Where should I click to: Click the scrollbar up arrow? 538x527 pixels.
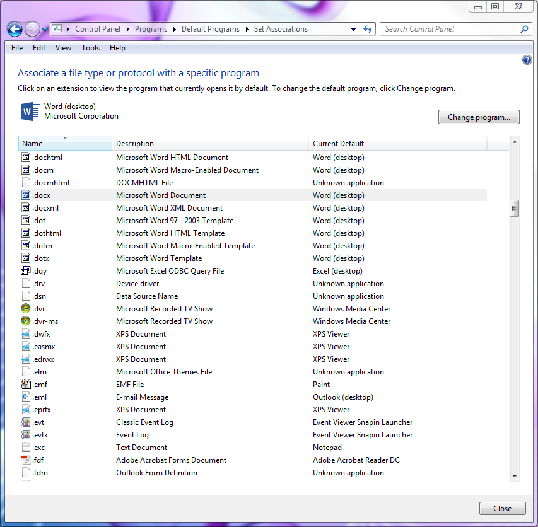514,142
